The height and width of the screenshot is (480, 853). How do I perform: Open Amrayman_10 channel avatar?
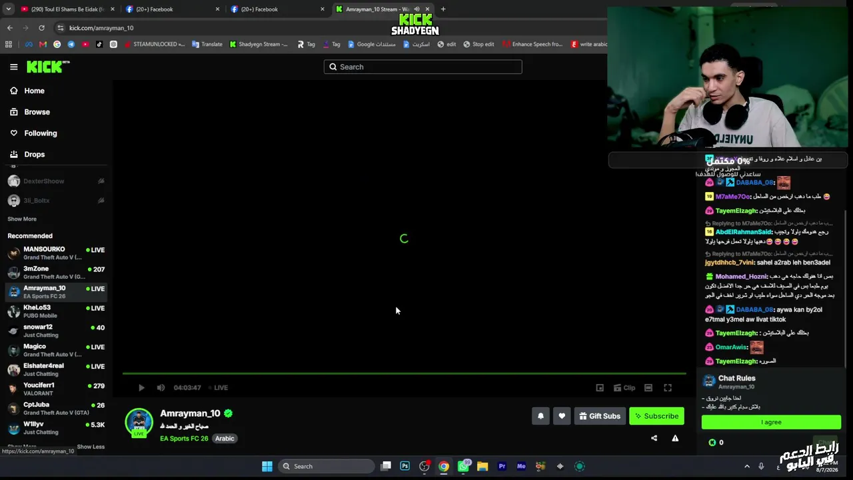139,422
